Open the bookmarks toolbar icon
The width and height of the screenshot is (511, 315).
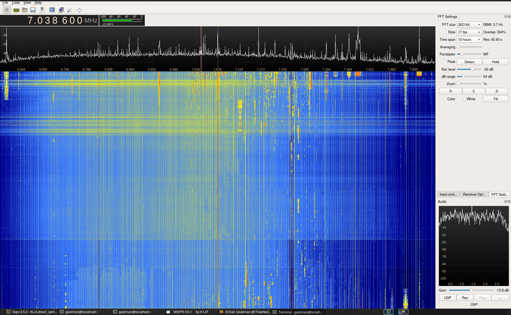[42, 10]
